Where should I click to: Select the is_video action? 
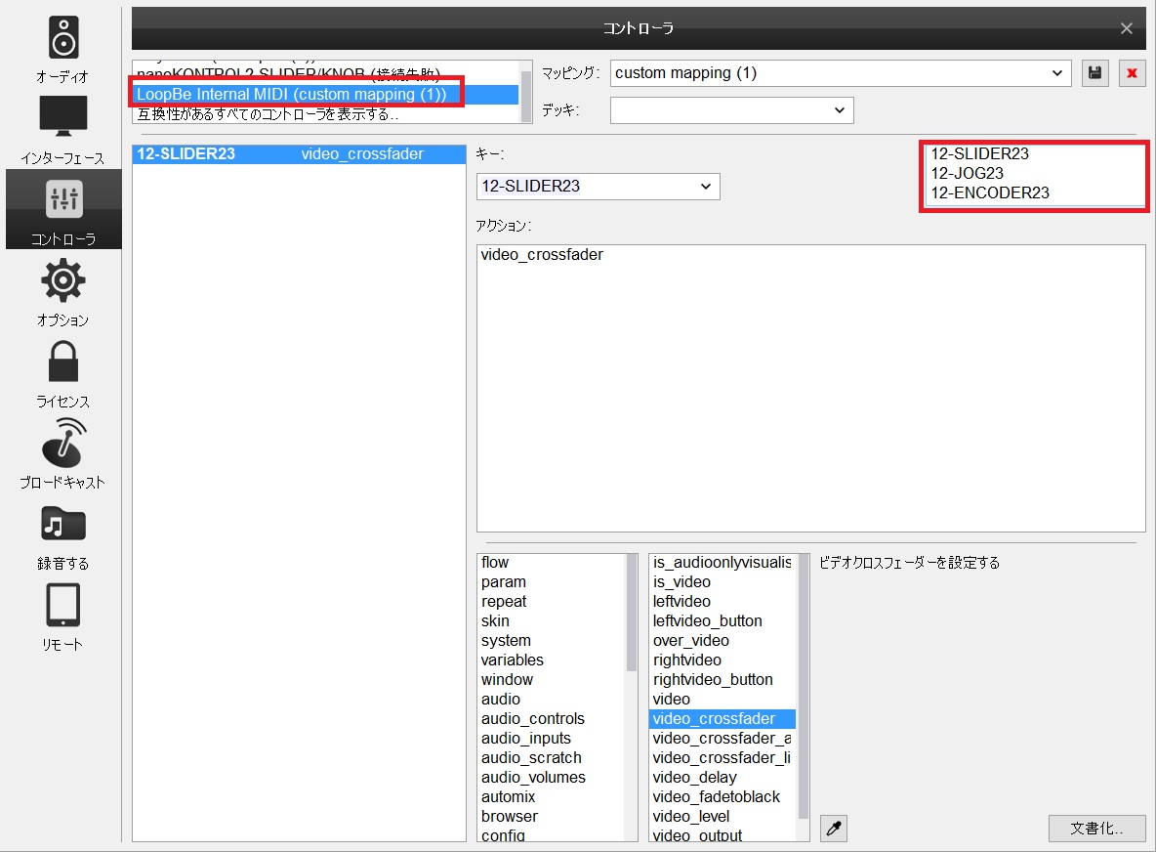[722, 582]
